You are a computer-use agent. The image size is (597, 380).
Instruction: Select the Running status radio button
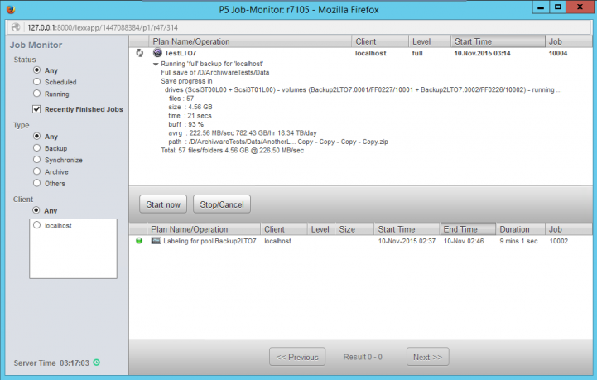[x=37, y=94]
